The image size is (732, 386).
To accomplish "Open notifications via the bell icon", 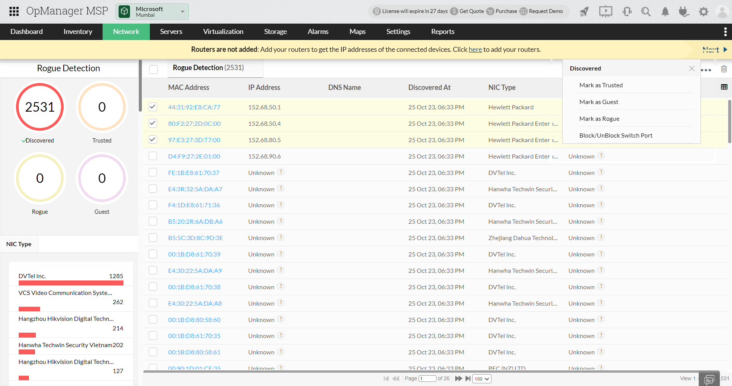I will click(665, 11).
